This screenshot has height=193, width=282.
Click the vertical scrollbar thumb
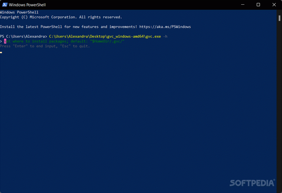(x=279, y=18)
